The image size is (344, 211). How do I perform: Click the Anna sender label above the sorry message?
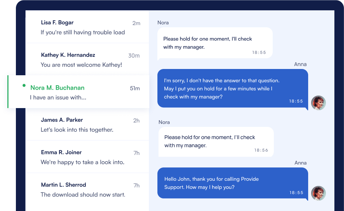[300, 64]
